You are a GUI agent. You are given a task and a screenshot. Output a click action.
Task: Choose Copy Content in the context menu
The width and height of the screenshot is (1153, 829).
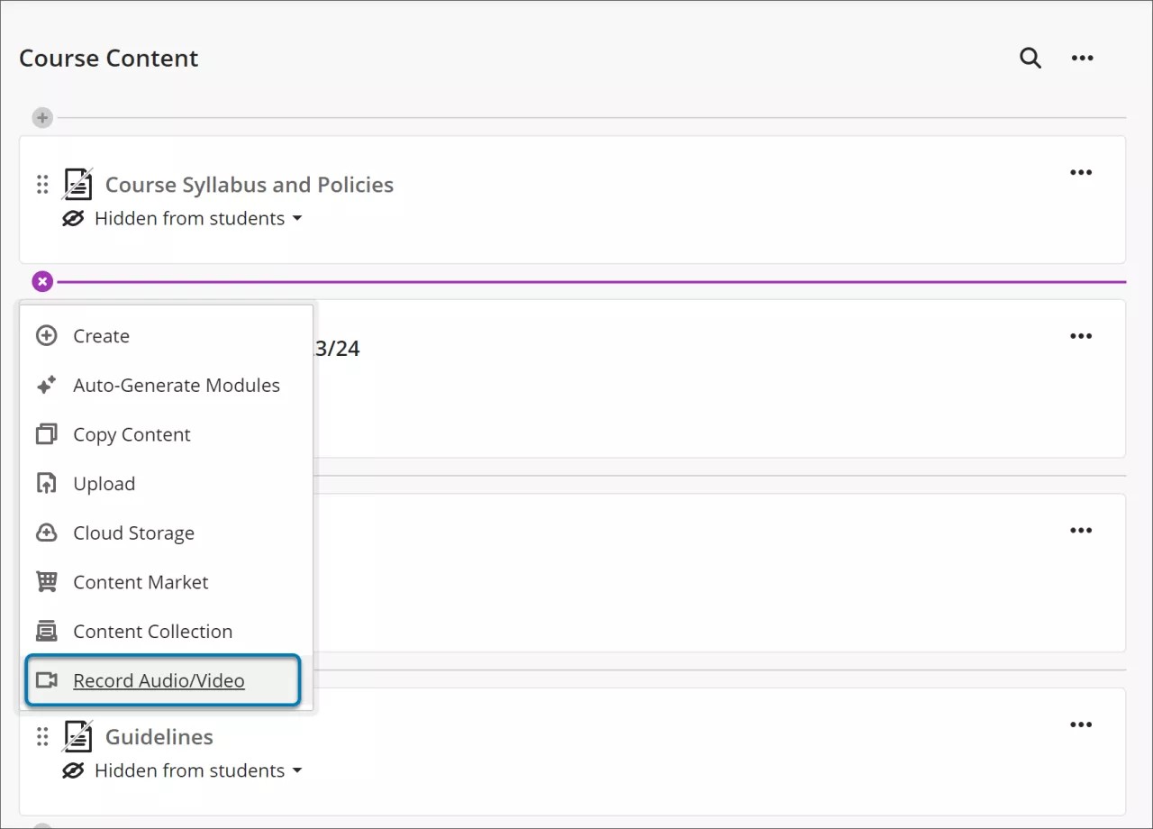[132, 434]
